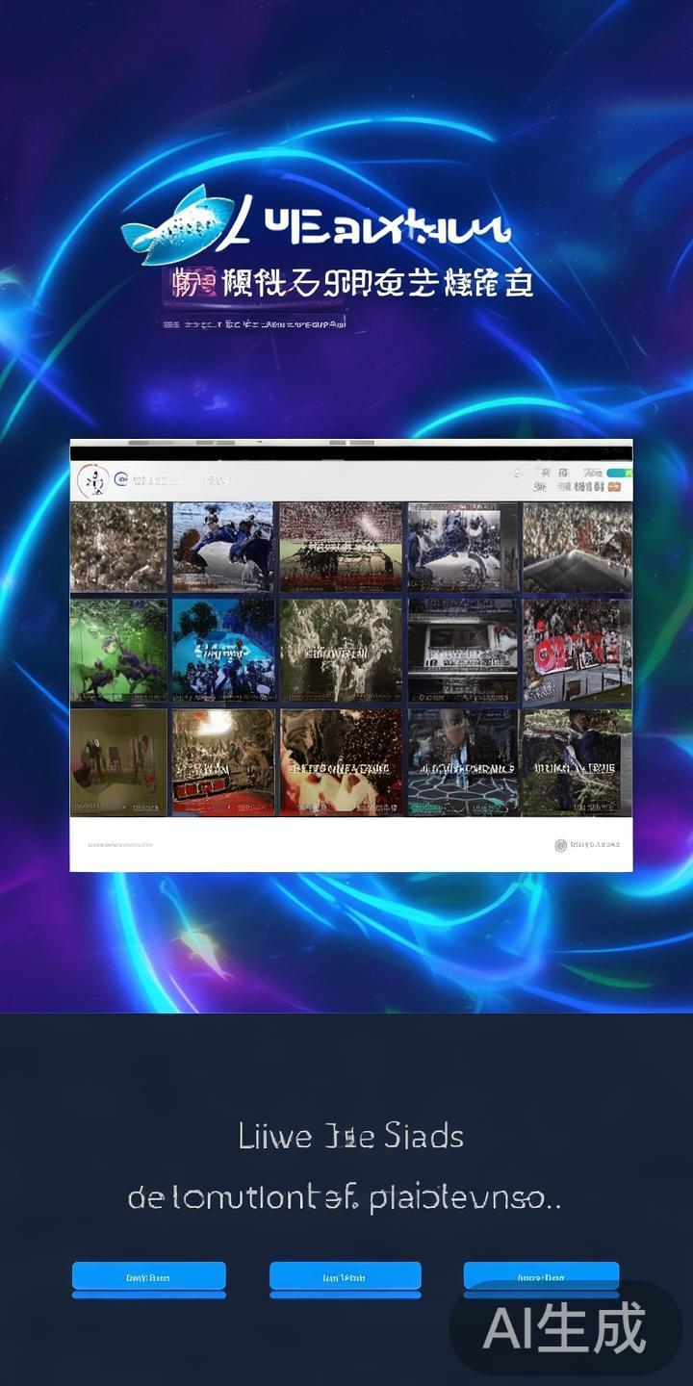Open the center thumbnail of the video grid
The height and width of the screenshot is (1386, 693).
coord(340,650)
